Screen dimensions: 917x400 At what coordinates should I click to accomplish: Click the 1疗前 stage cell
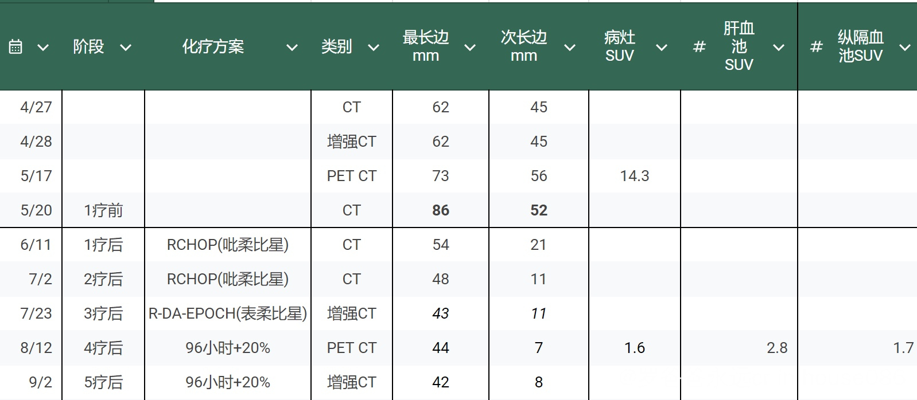(x=103, y=210)
